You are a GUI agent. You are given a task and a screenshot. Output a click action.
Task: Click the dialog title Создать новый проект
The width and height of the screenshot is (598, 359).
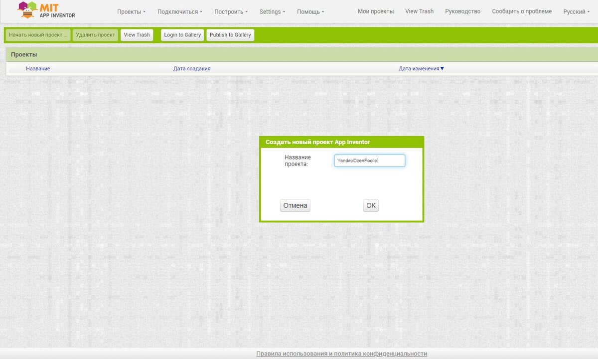318,142
